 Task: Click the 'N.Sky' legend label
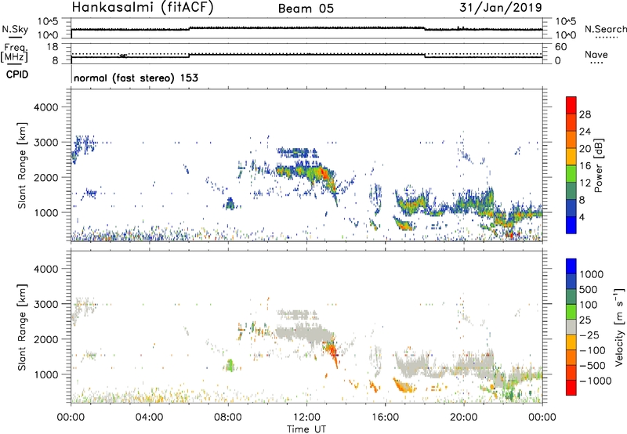(15, 29)
